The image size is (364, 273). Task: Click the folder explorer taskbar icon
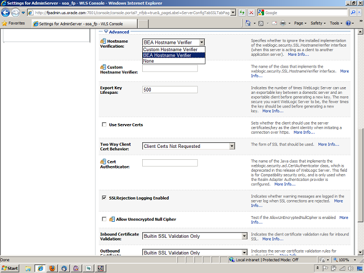pos(28,268)
